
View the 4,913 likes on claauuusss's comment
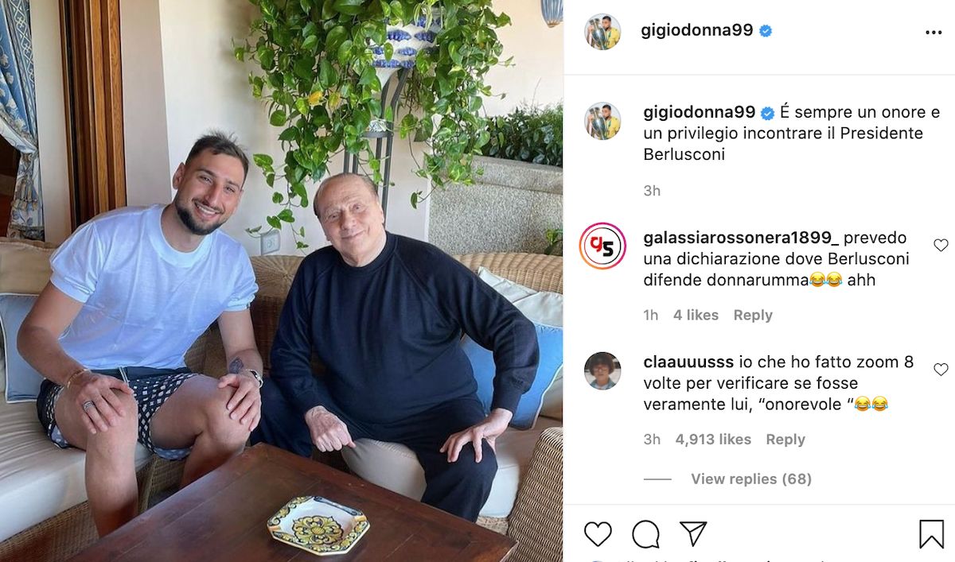[x=713, y=439]
